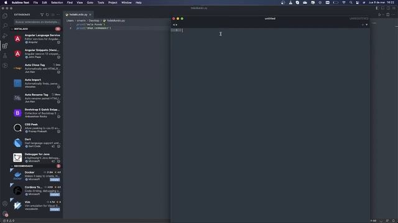Open gear settings for Debugger for Java
This screenshot has height=223, width=398.
tap(58, 161)
